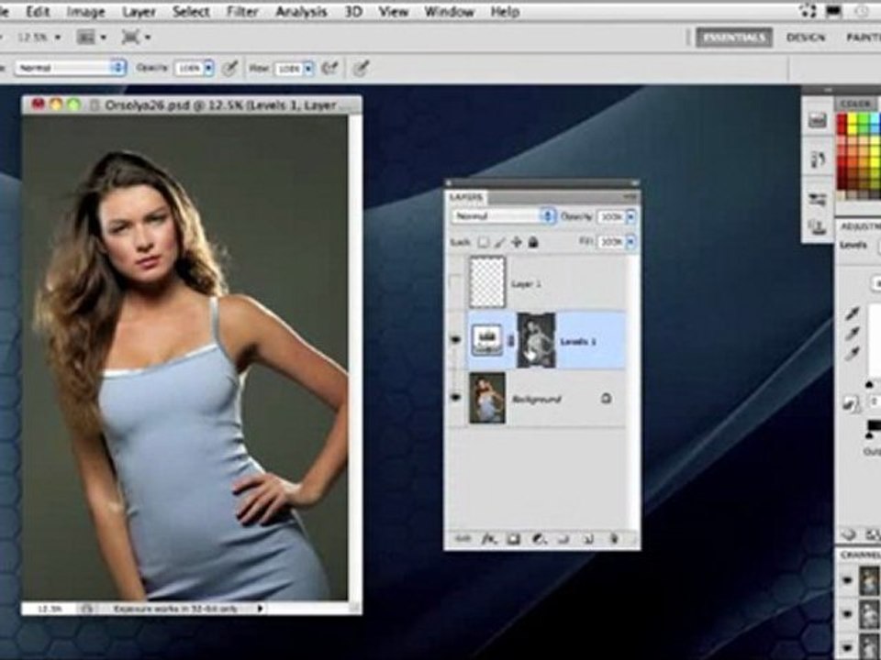Image resolution: width=881 pixels, height=660 pixels.
Task: Toggle tablet pressure for opacity icon
Action: coord(229,69)
